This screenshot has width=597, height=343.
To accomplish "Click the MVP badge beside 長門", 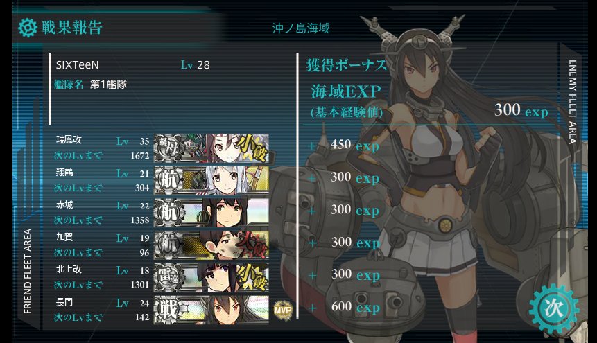I will [x=283, y=309].
